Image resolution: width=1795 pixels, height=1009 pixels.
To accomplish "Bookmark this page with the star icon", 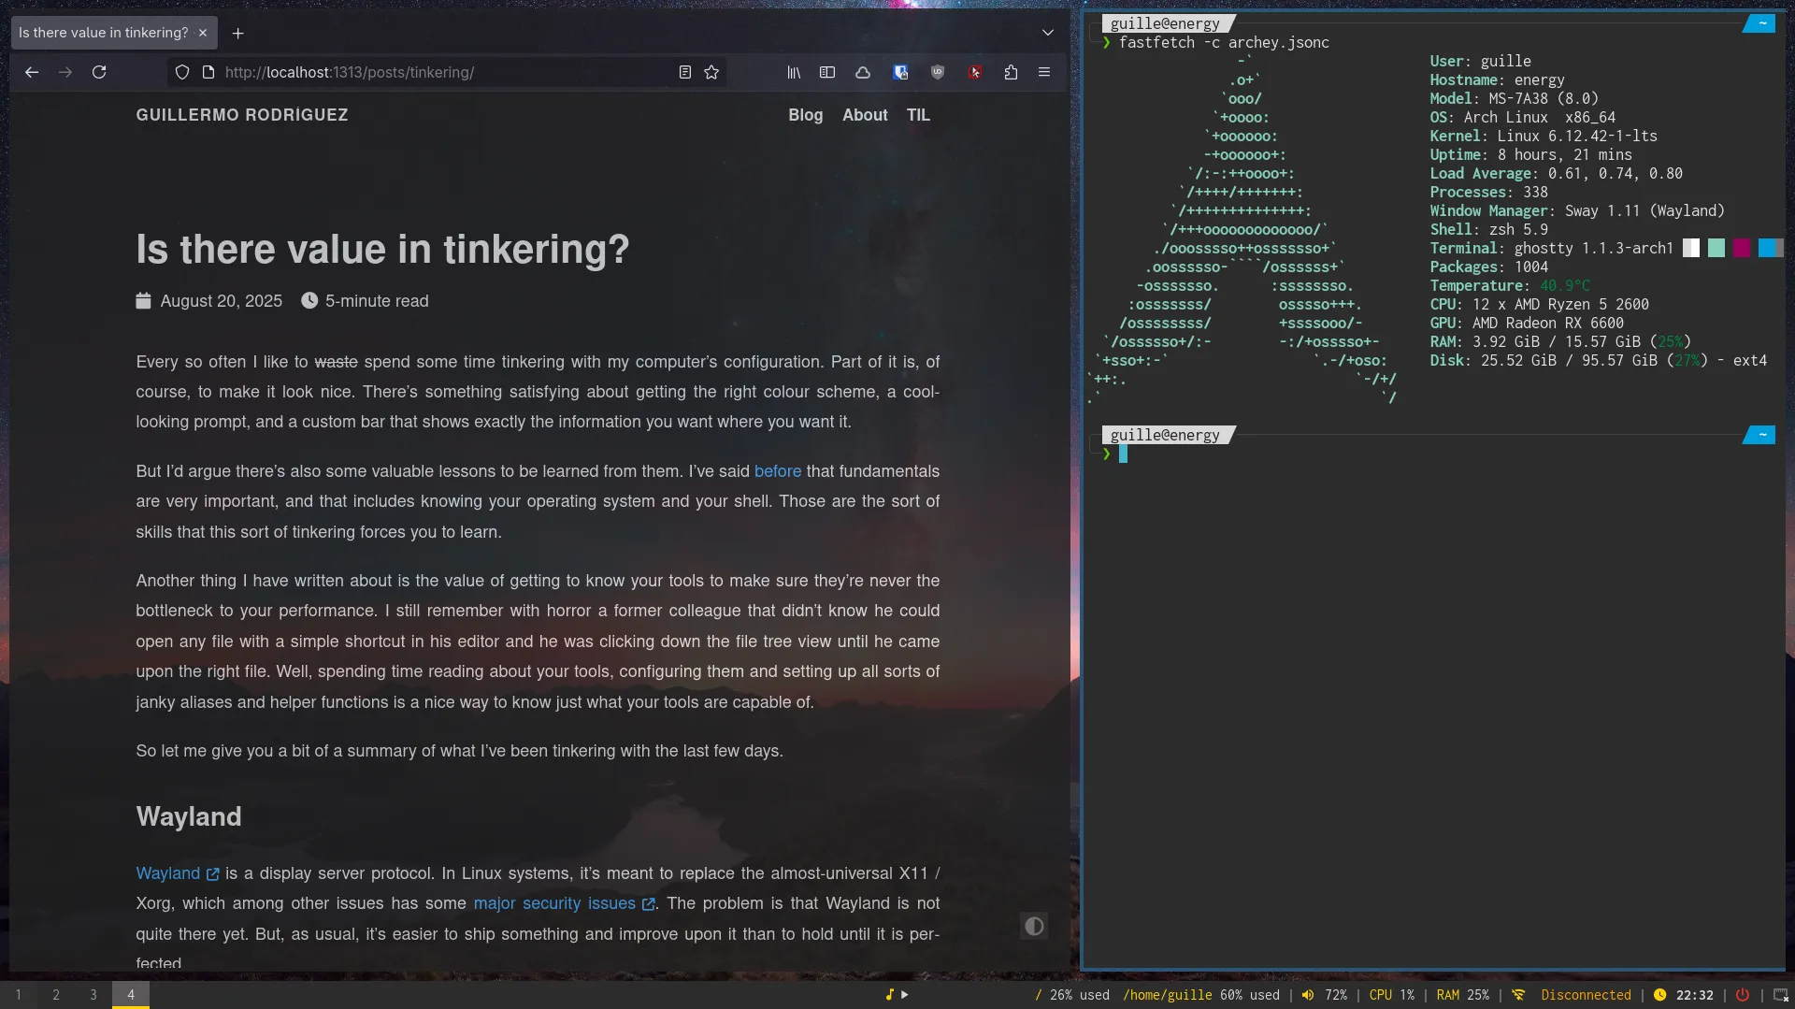I will pos(711,72).
